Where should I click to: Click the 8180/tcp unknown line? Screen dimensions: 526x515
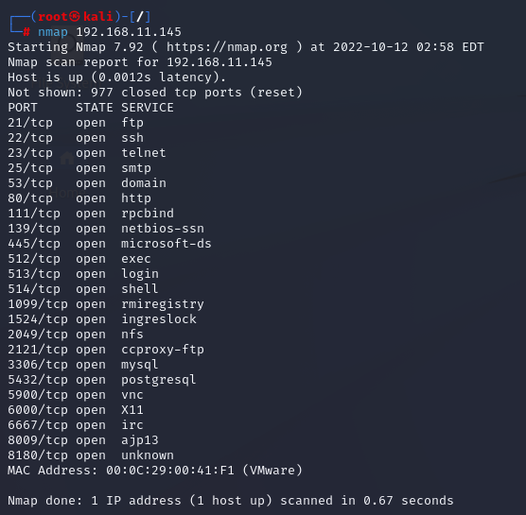[x=91, y=455]
